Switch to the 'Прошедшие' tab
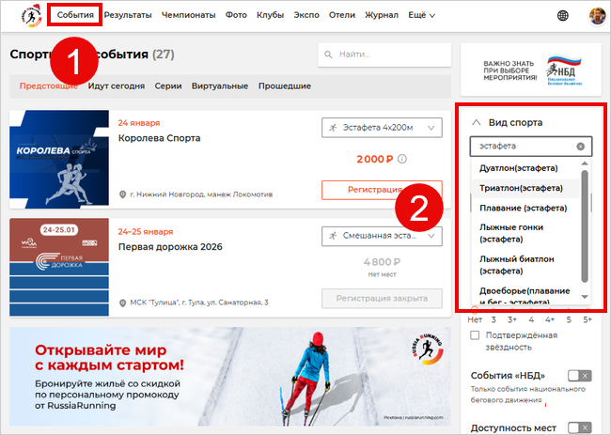 pos(285,85)
